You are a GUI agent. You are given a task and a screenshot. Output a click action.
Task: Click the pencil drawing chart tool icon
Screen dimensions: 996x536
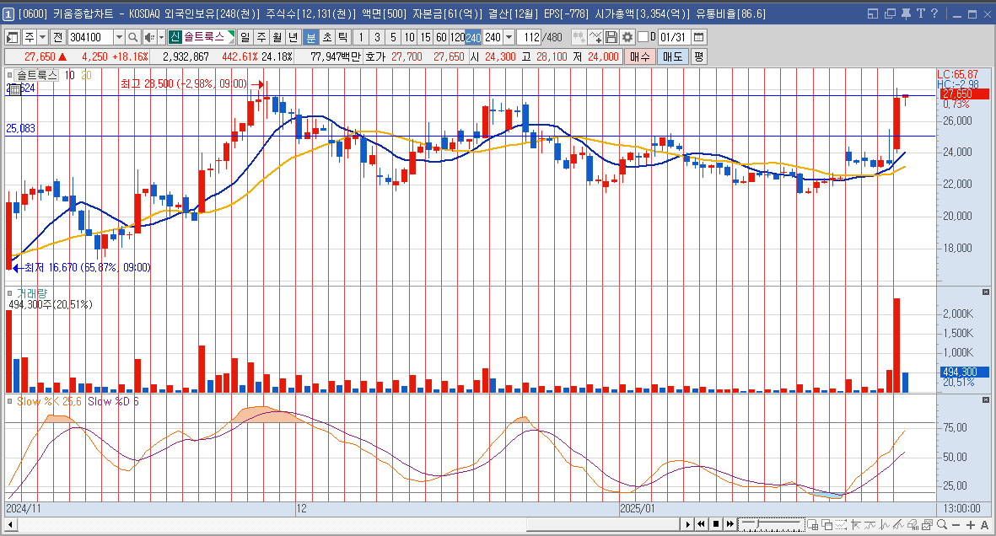[899, 524]
